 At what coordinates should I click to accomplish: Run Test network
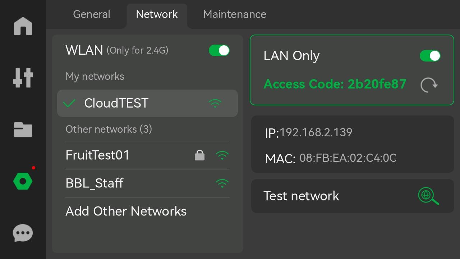[353, 196]
